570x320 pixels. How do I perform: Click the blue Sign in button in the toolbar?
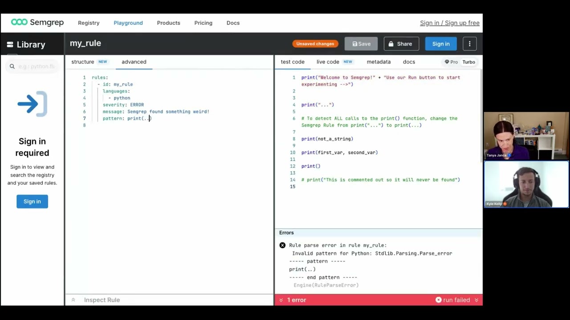point(441,44)
